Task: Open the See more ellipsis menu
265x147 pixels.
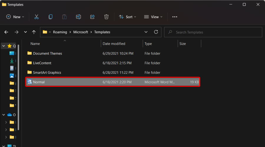Action: coord(175,17)
